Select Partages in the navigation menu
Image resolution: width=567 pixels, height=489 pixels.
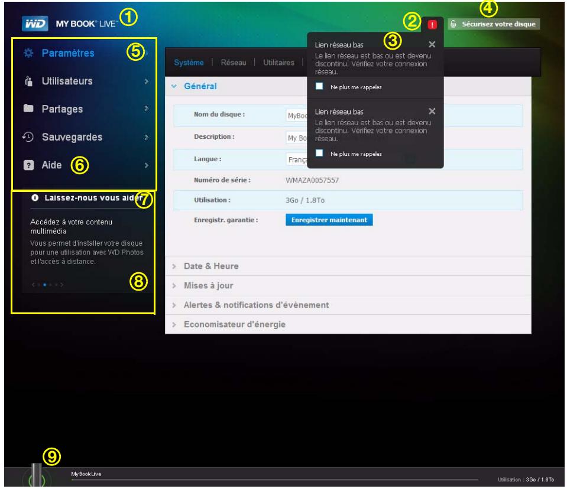(62, 109)
